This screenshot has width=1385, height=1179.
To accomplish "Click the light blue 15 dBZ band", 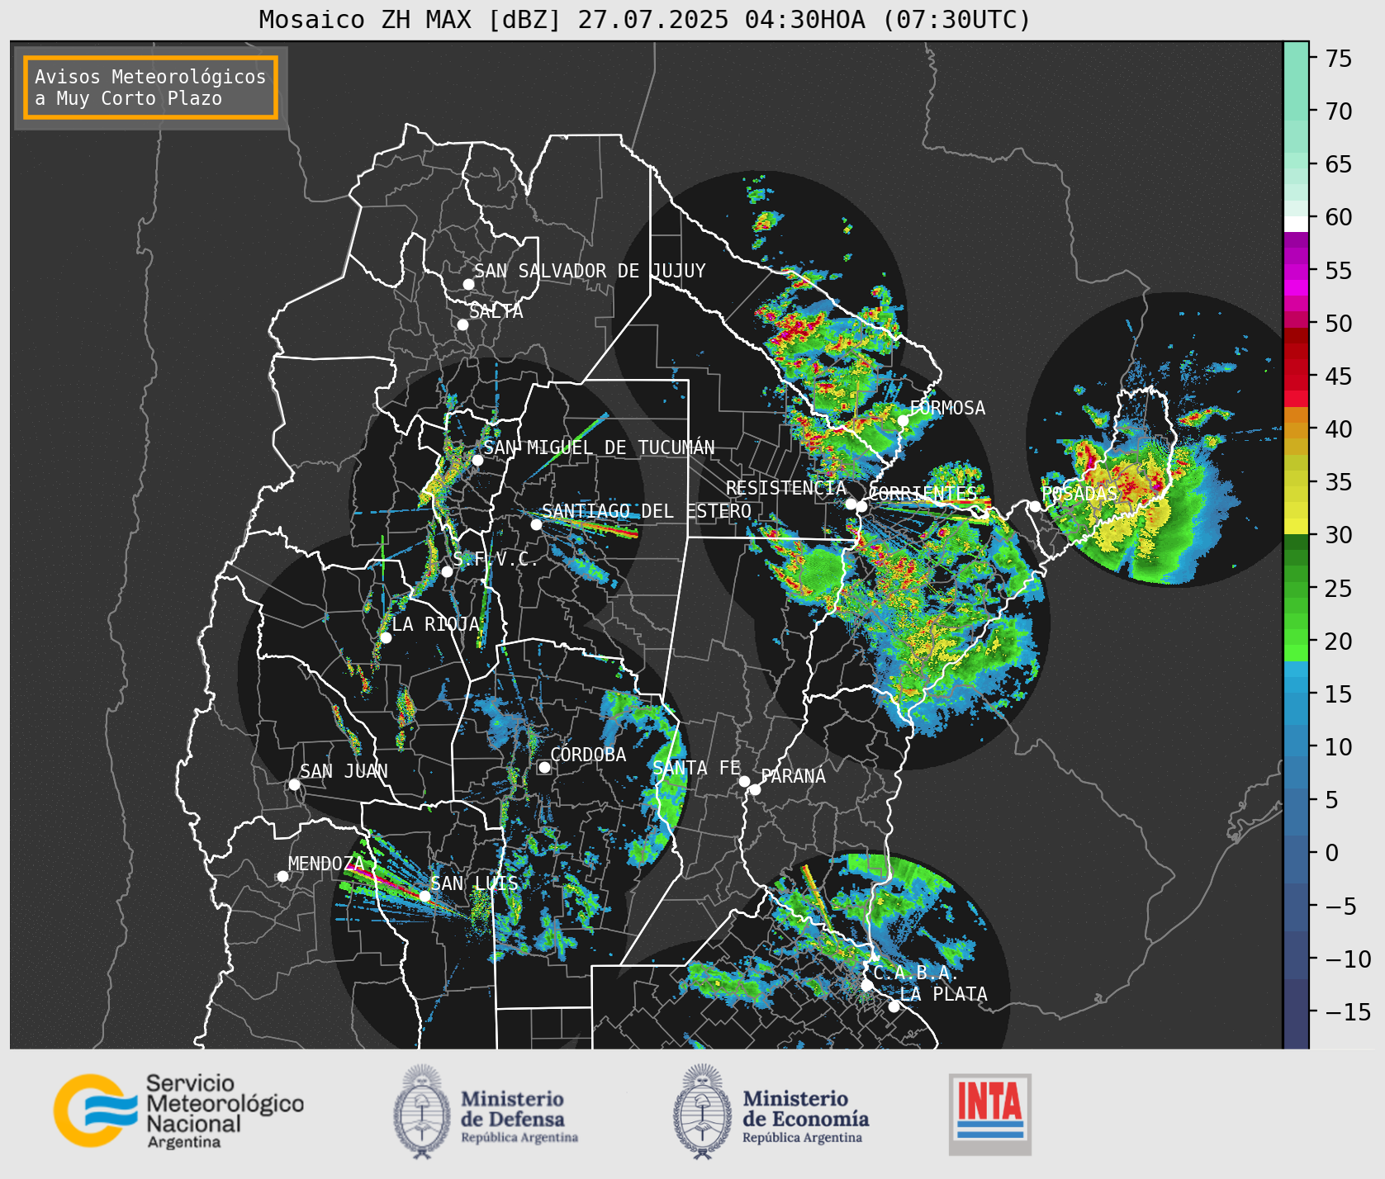I will 1296,685.
